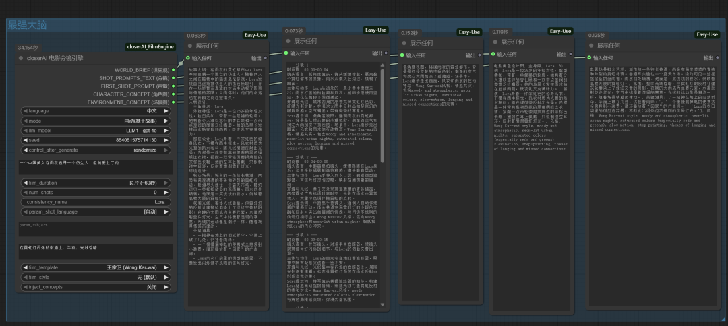Click the consistency_name field showing Lora
Image resolution: width=728 pixels, height=326 pixels.
[x=96, y=202]
